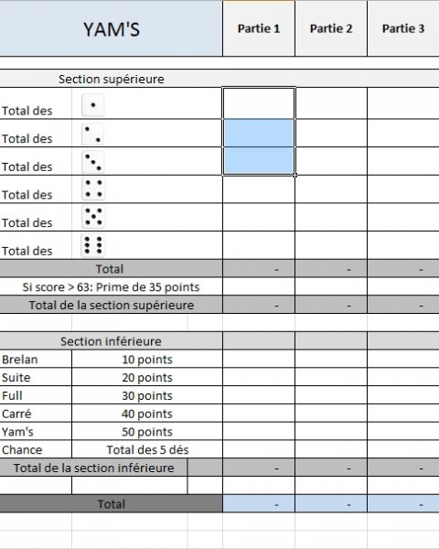Select the blue grand Total cell for Partie 1
The image size is (439, 549).
259,504
